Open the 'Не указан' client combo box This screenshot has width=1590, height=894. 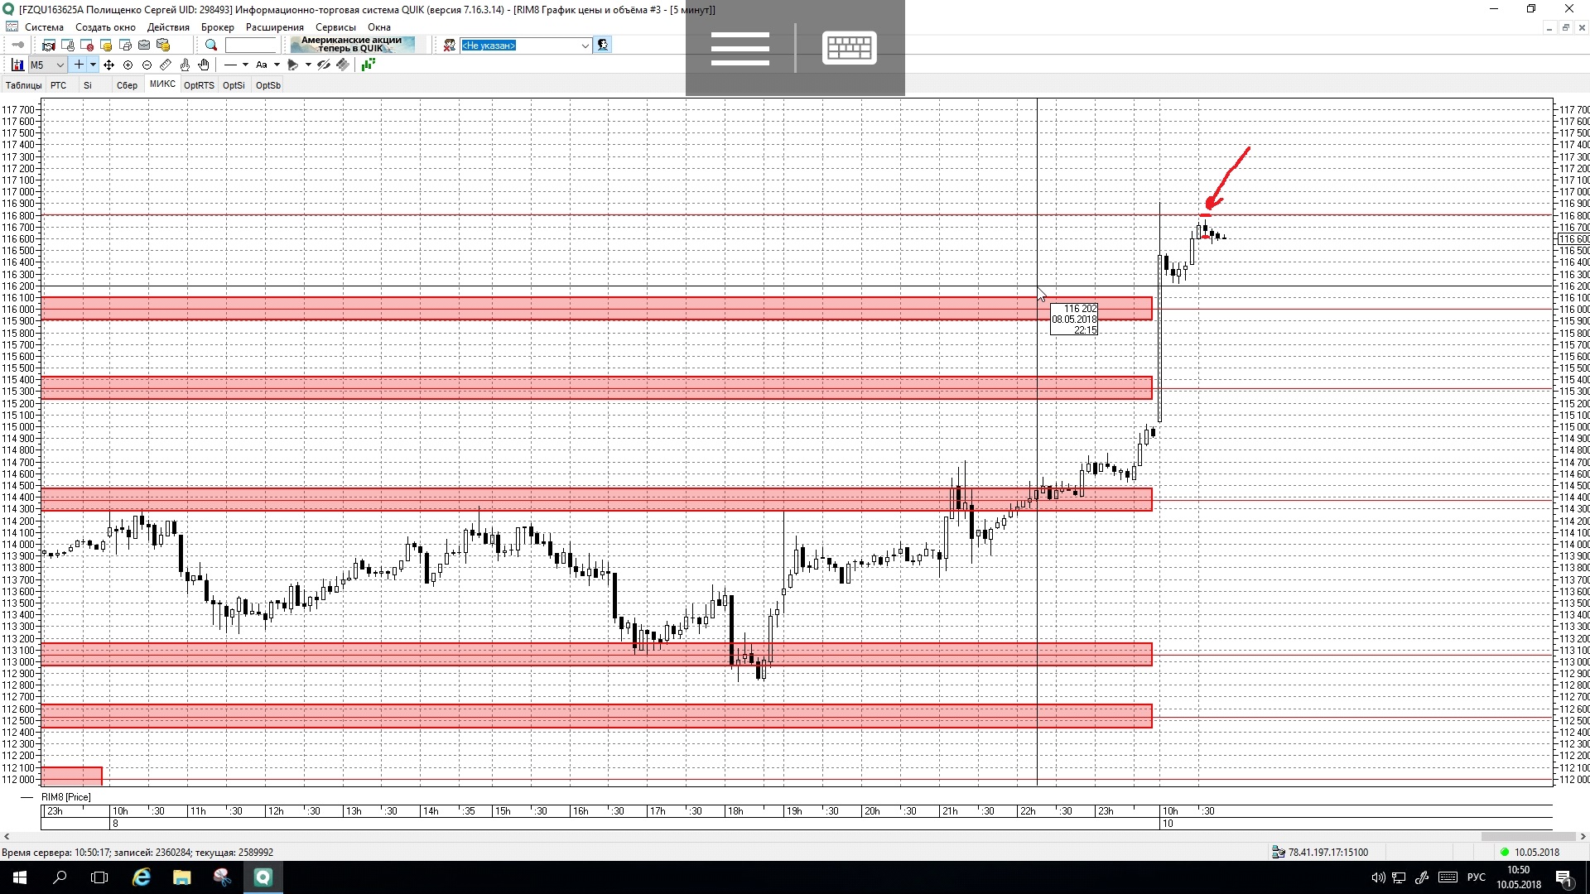coord(525,46)
